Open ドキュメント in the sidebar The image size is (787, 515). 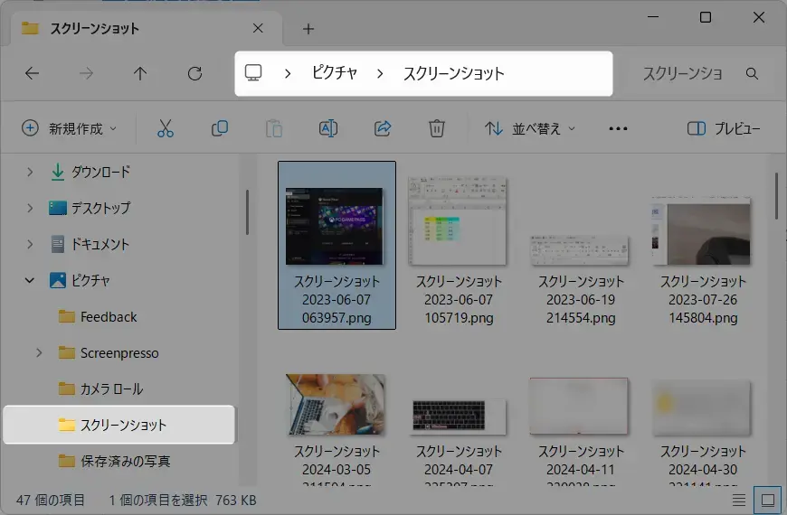tap(100, 244)
